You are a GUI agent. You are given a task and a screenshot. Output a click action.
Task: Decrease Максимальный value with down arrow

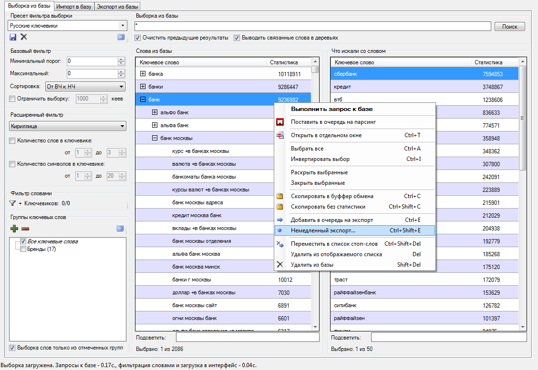coord(121,75)
